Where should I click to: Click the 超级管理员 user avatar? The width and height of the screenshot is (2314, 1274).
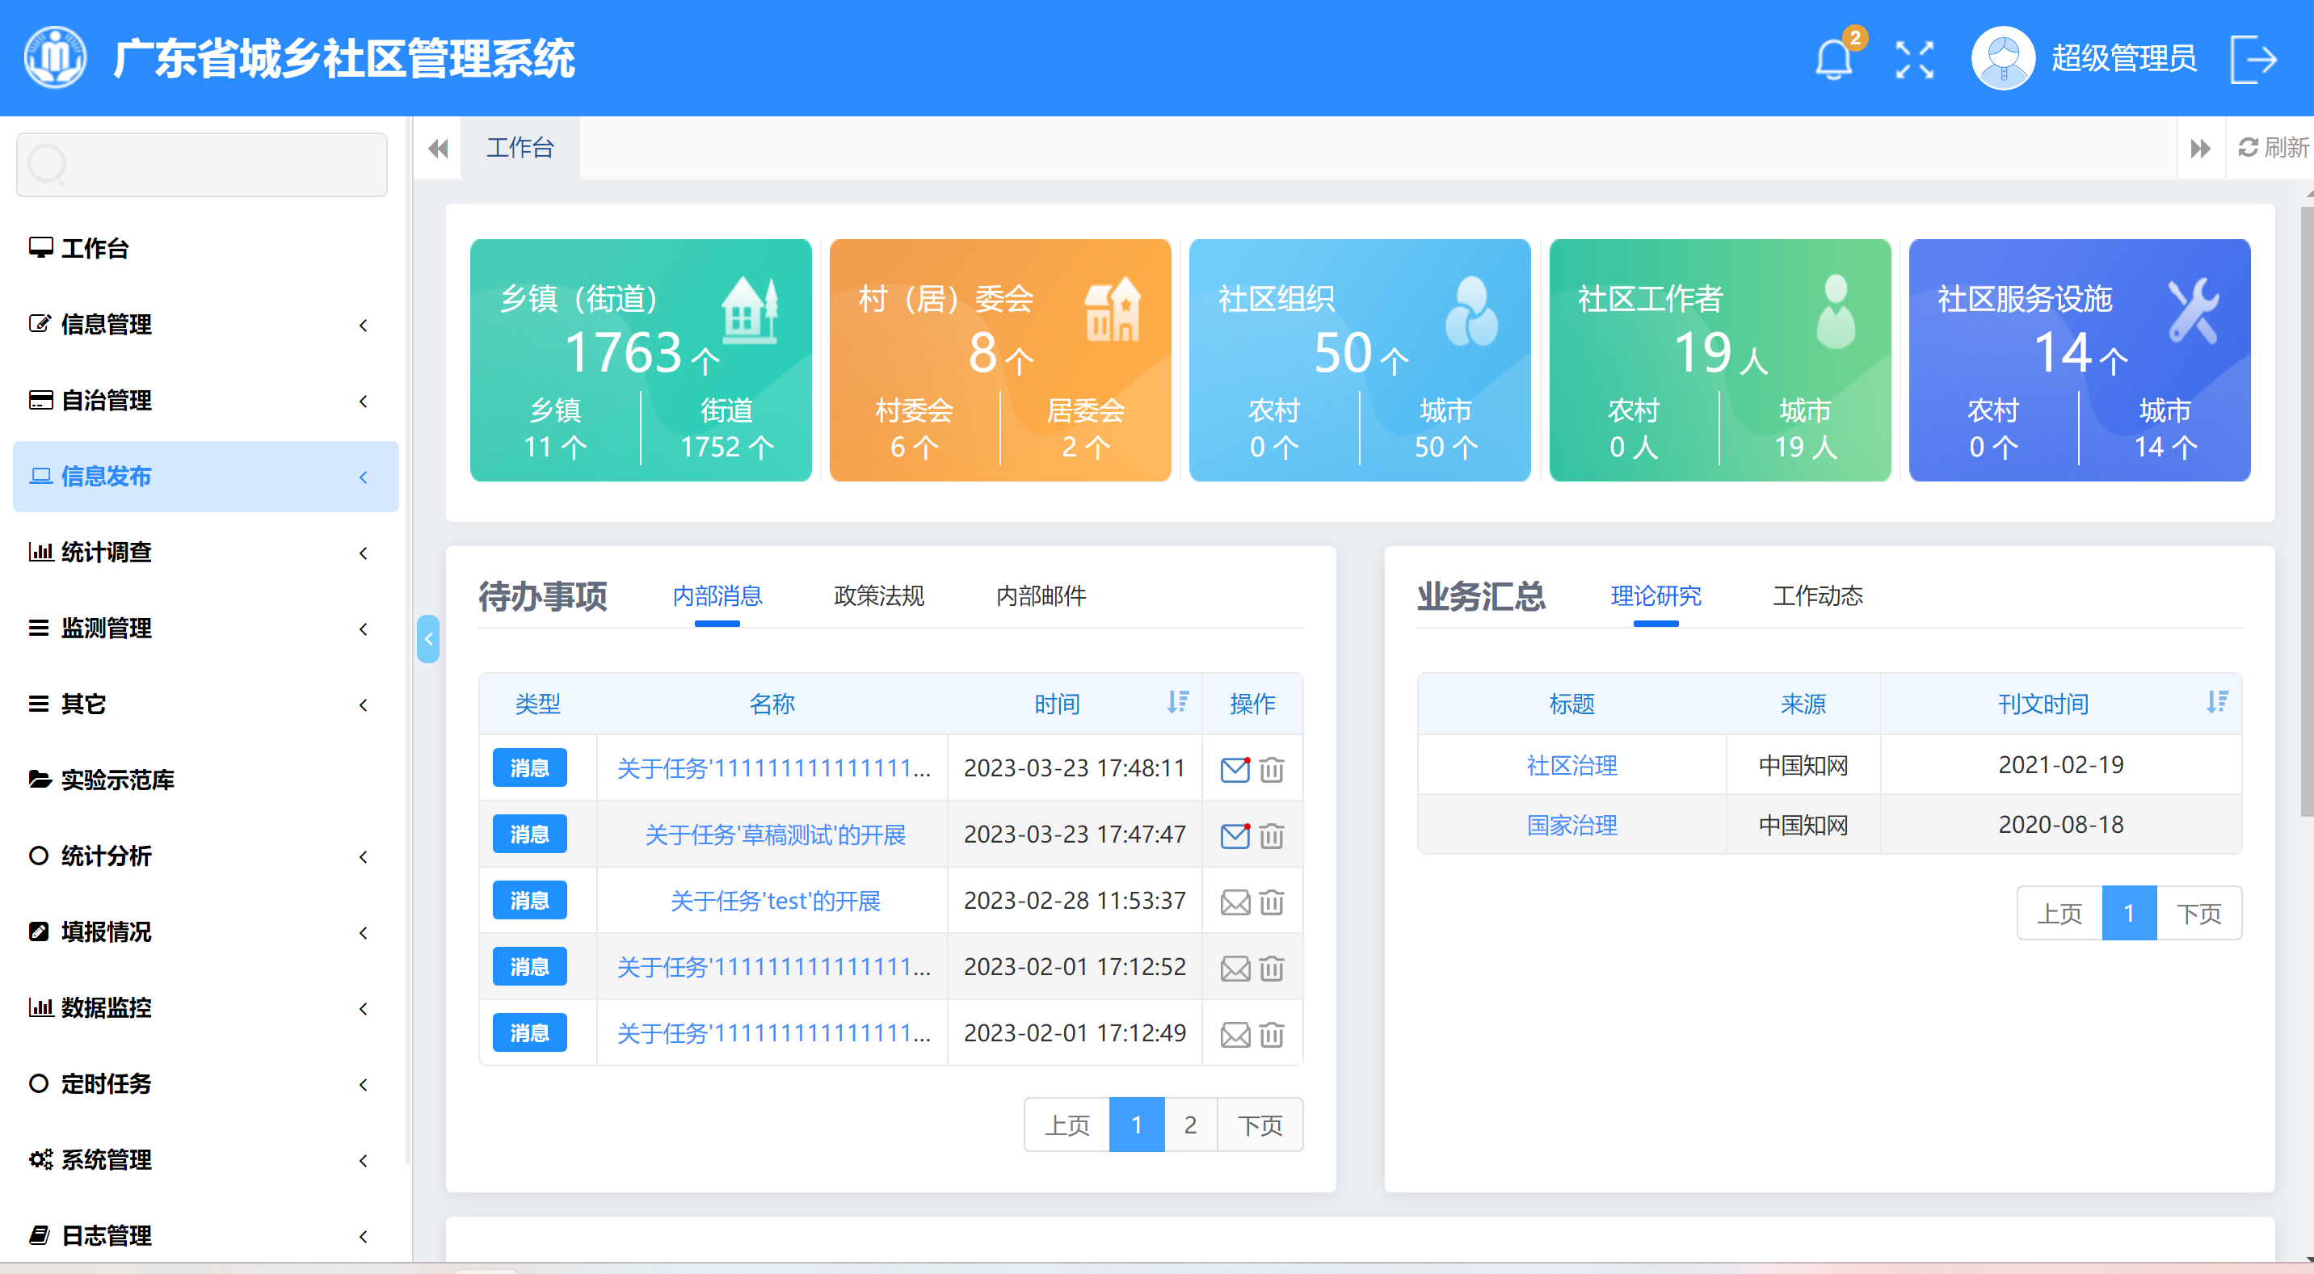coord(2002,58)
